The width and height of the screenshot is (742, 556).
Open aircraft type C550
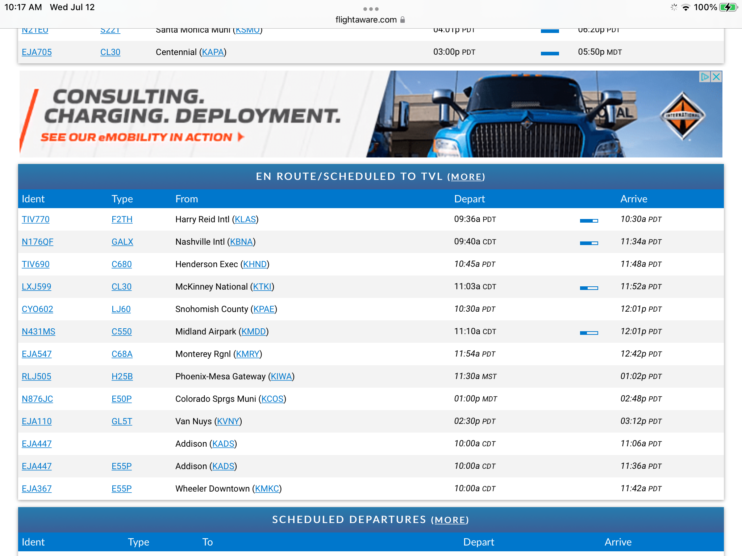pos(122,332)
